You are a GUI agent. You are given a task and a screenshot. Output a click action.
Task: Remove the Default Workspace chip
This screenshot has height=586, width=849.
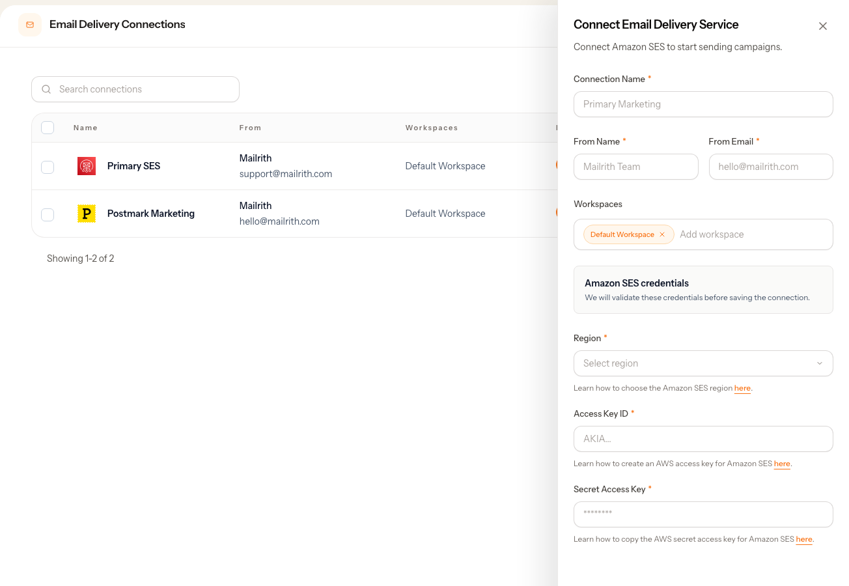tap(662, 234)
